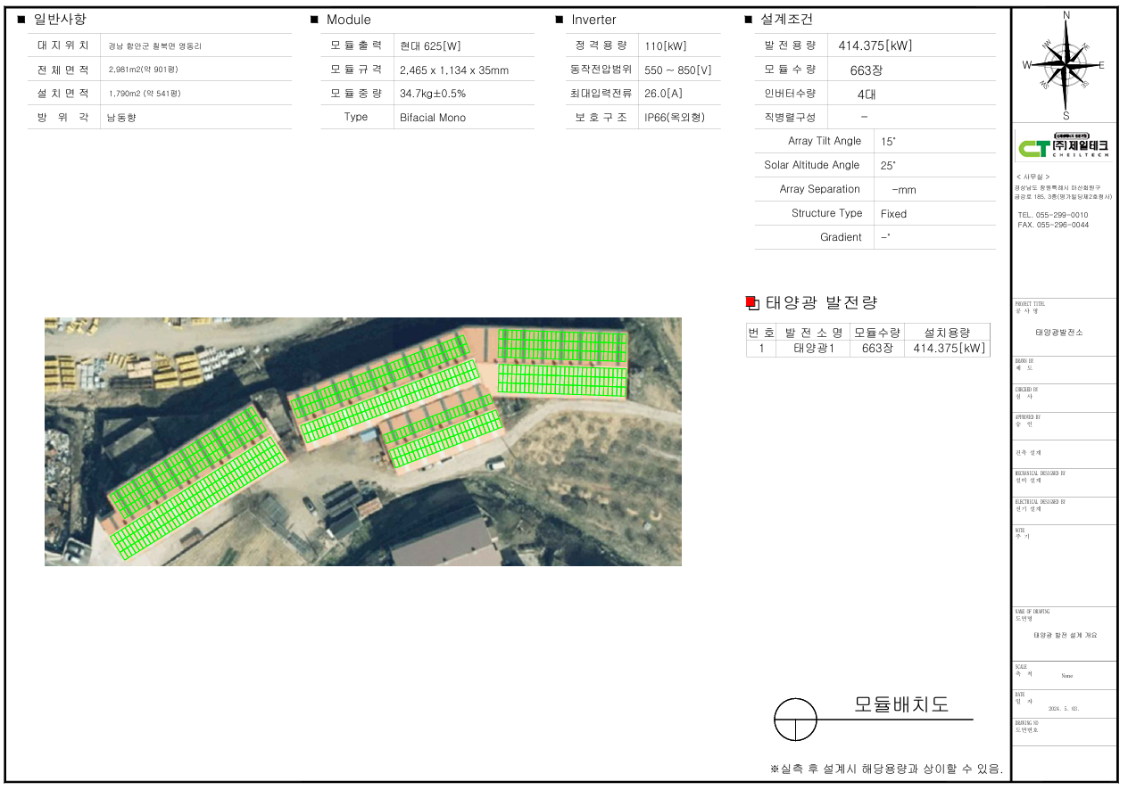
Task: Click the square bullet before 설계조건 heading
Action: [748, 20]
